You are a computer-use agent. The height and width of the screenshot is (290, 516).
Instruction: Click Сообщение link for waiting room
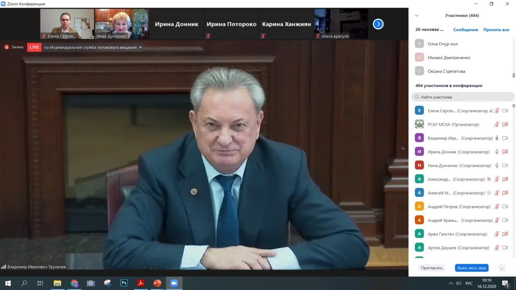click(x=465, y=30)
